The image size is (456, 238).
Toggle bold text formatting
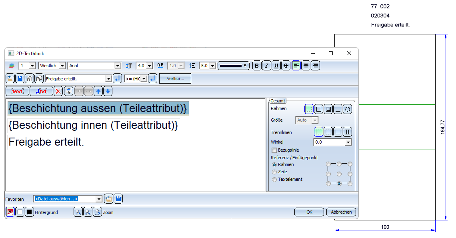click(x=257, y=66)
